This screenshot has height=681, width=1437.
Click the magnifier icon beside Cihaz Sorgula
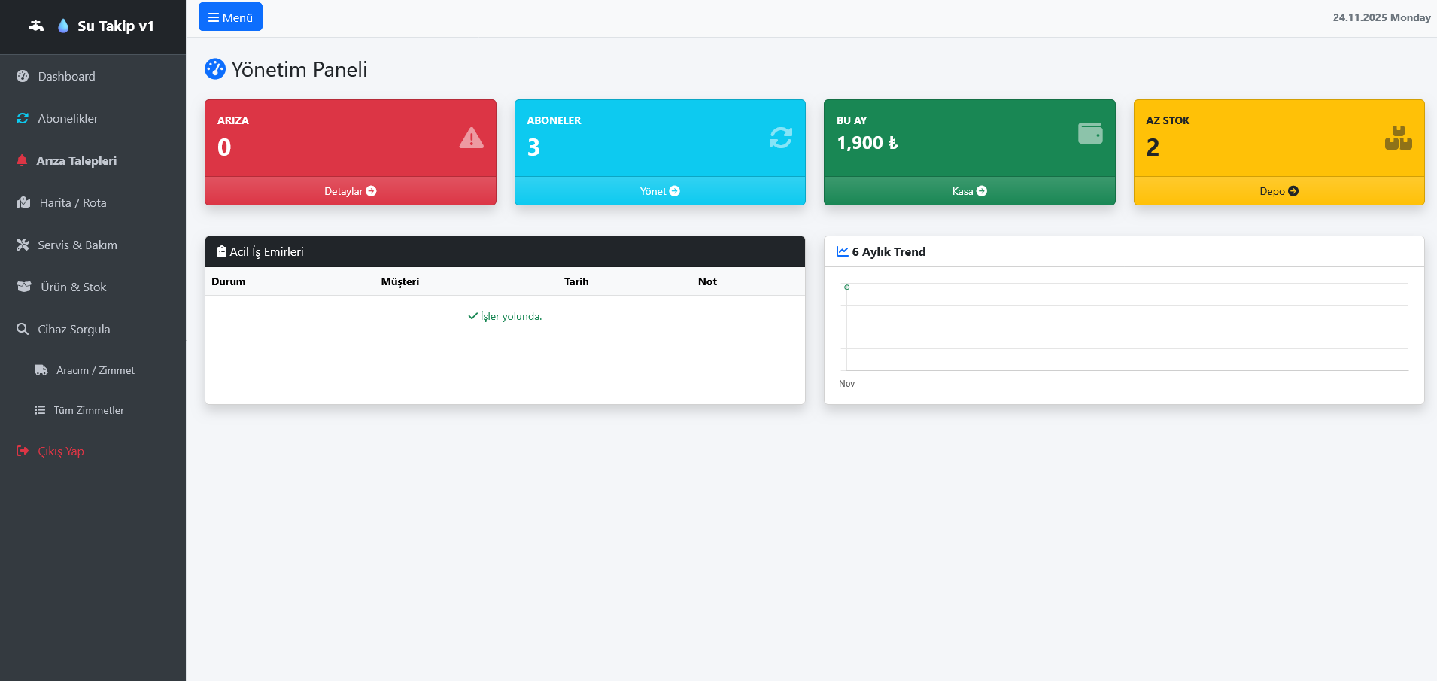[x=23, y=329]
